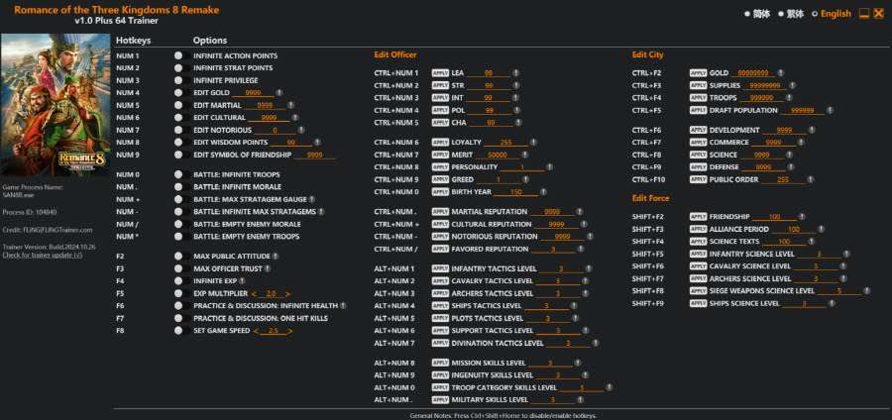Toggle Battle: Infinite Troops on
The width and height of the screenshot is (892, 420).
[178, 174]
